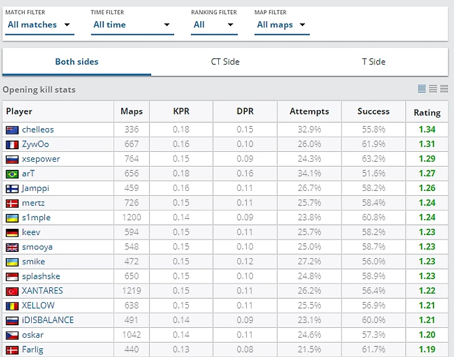Switch to the CT Side tab
454x357 pixels.
225,62
